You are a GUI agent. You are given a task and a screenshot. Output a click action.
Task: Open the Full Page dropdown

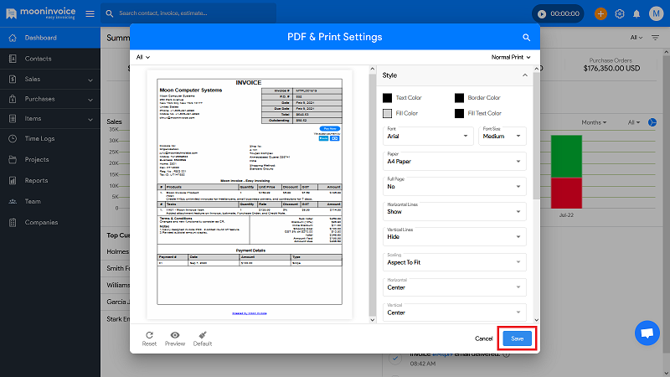454,186
